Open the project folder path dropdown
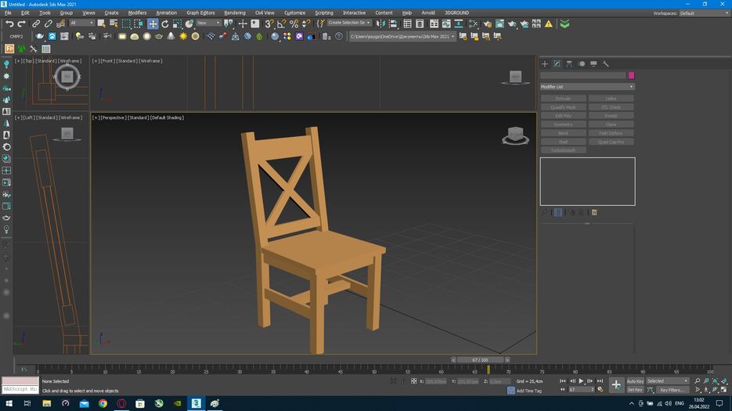732x411 pixels. pos(402,37)
